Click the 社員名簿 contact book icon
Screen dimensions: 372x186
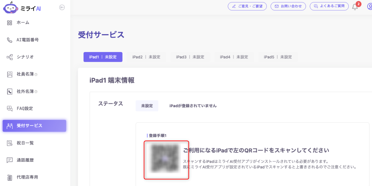(x=10, y=74)
